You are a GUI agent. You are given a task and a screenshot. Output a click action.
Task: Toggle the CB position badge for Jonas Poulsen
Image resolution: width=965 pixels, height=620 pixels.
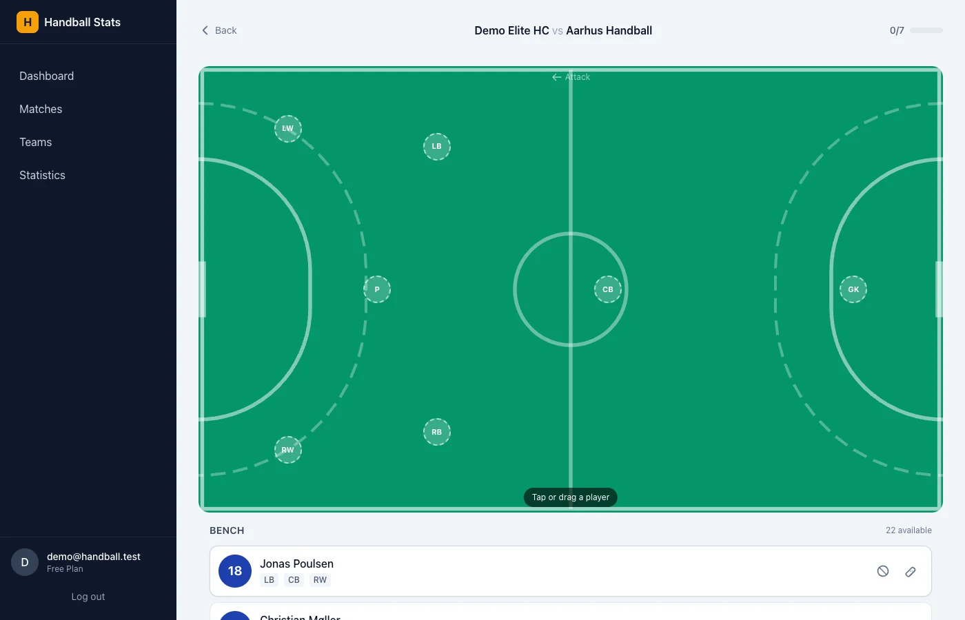294,579
